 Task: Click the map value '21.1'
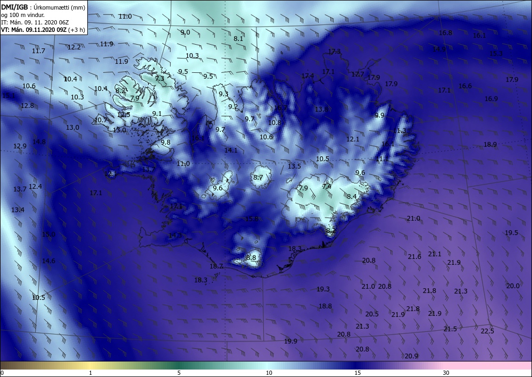tap(435, 254)
